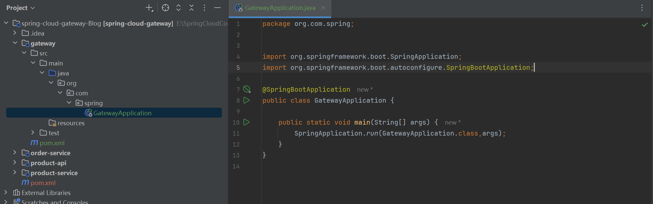Expand the .idea folder

coord(15,33)
